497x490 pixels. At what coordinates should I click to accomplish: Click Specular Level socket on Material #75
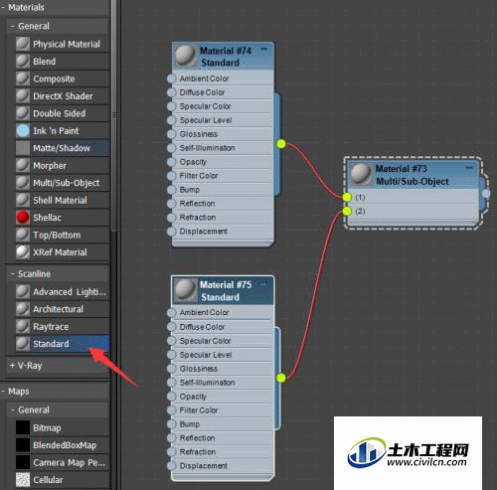coord(171,355)
